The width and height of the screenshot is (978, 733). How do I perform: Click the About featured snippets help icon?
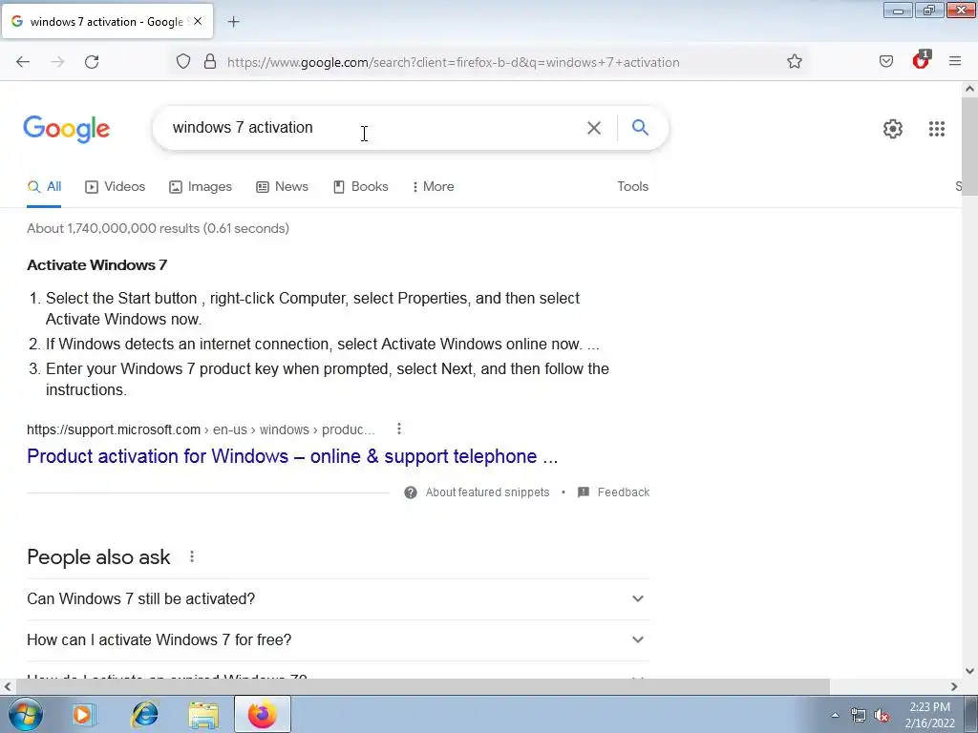pos(411,492)
